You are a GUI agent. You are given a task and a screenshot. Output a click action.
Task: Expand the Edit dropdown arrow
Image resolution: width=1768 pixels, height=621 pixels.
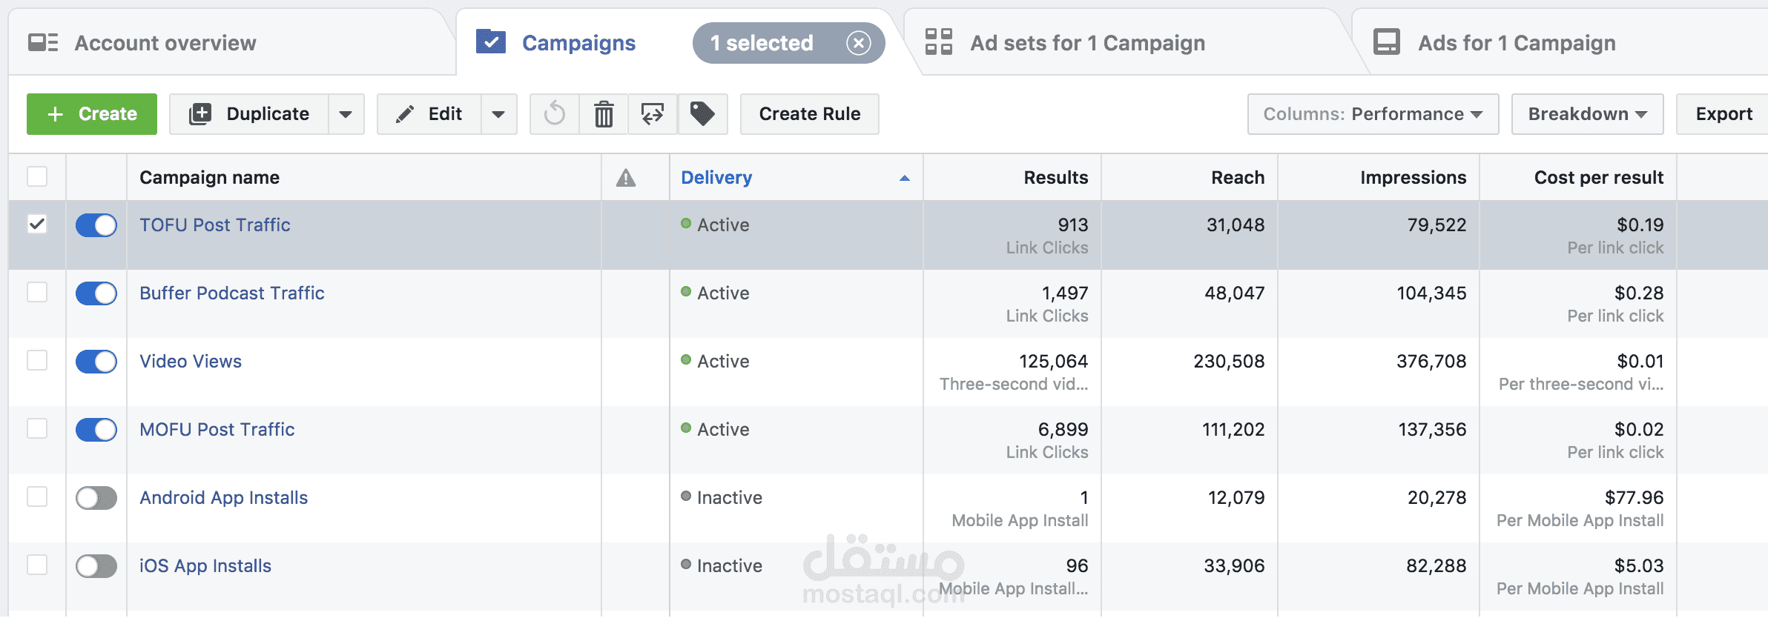pos(498,114)
